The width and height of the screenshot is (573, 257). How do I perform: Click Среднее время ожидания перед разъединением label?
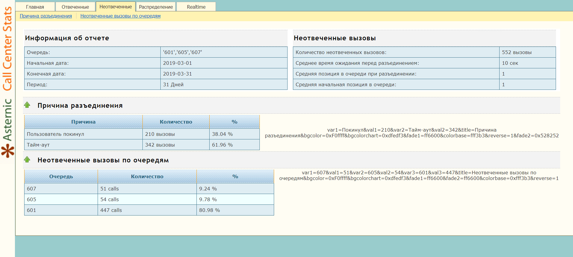(357, 63)
